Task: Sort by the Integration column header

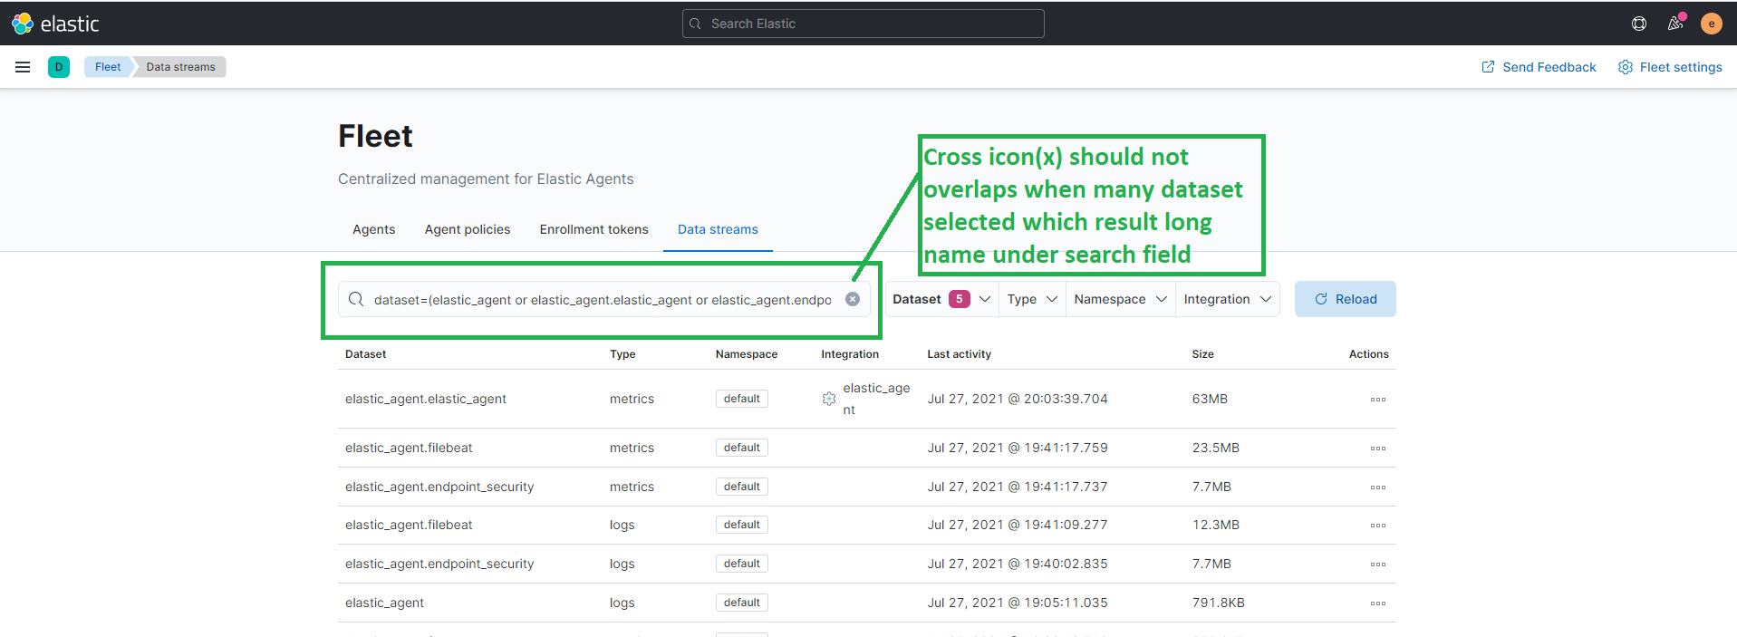Action: click(x=850, y=354)
